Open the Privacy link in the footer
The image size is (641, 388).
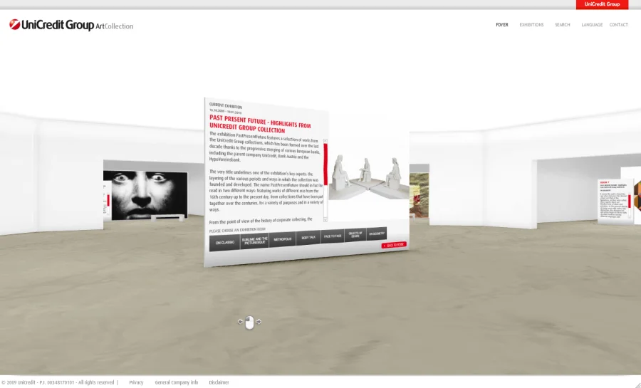tap(136, 382)
